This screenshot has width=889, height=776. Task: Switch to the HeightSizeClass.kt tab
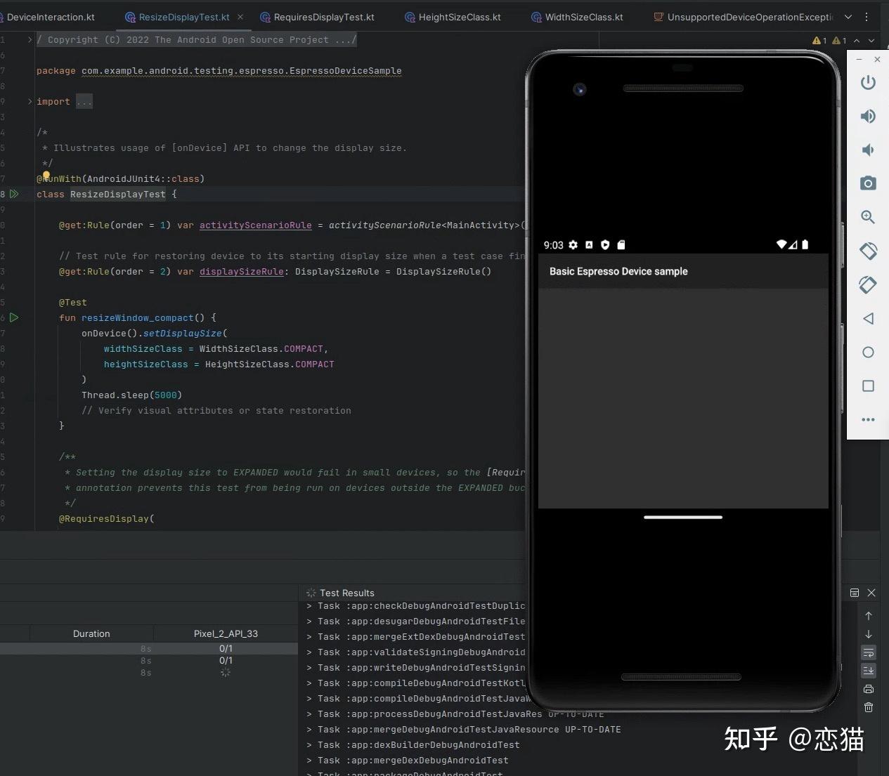(459, 17)
